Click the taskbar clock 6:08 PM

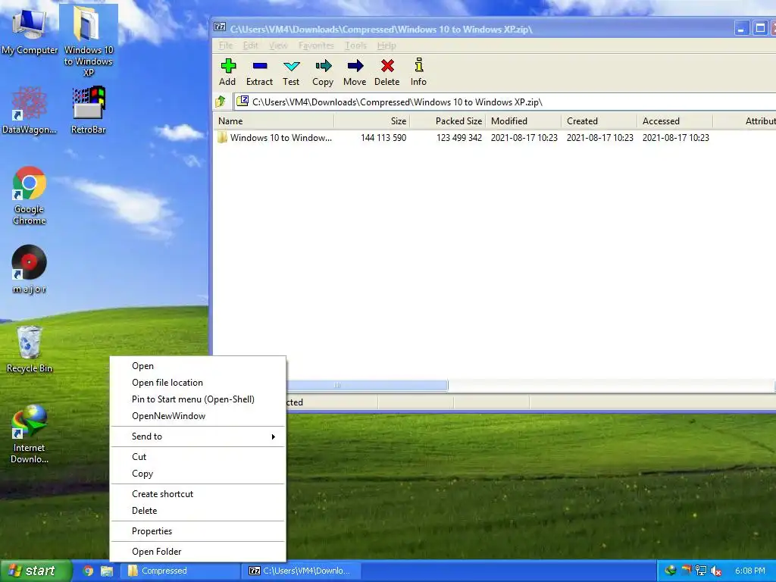pos(749,571)
